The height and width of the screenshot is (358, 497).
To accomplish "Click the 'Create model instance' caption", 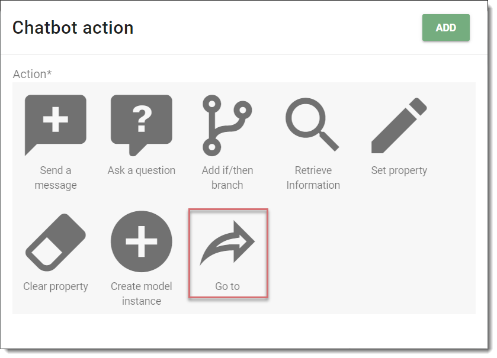I will click(142, 294).
